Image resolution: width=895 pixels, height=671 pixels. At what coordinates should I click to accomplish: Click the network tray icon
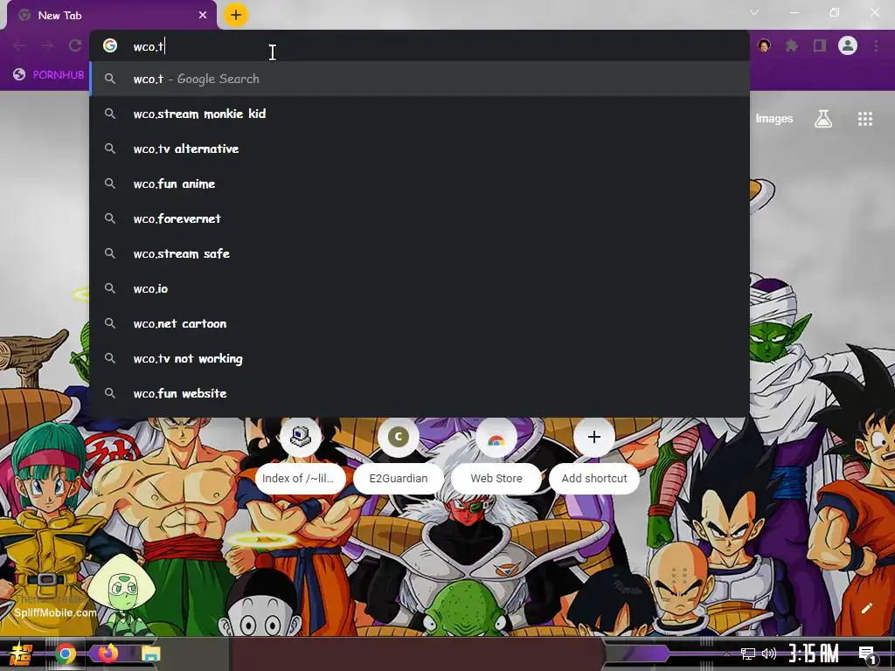(748, 654)
